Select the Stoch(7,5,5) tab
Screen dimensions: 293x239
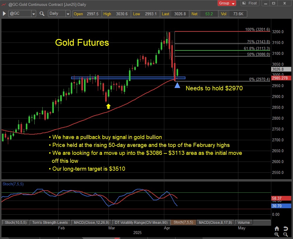click(183, 222)
